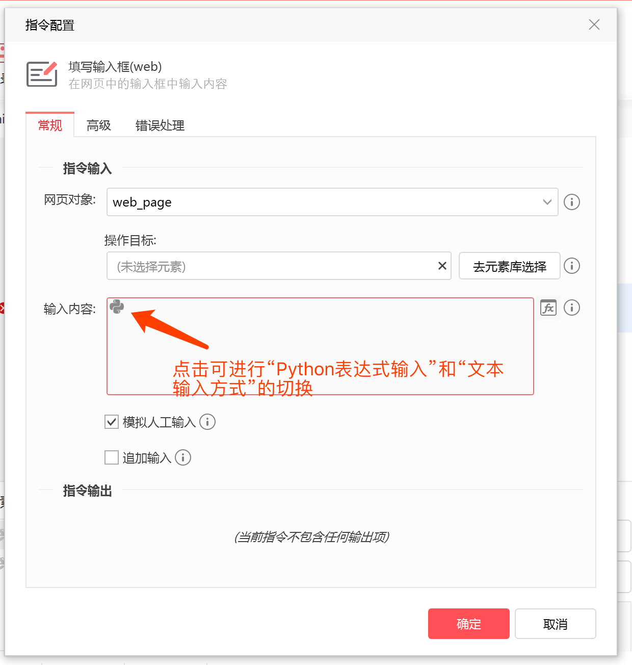The image size is (632, 665).
Task: Expand the web_page dropdown arrow
Action: 547,202
